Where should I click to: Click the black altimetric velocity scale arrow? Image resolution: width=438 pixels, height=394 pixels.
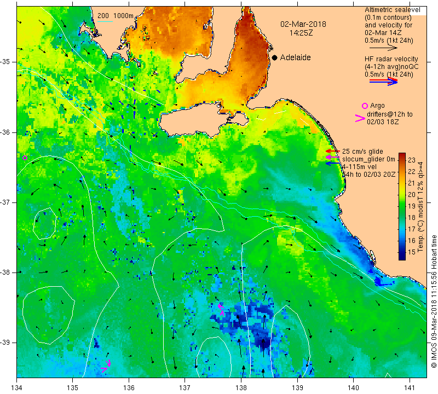(x=383, y=48)
